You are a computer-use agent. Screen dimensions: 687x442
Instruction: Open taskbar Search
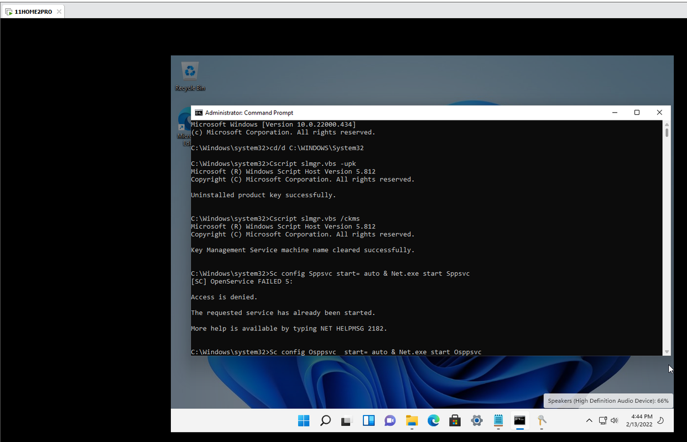tap(325, 421)
